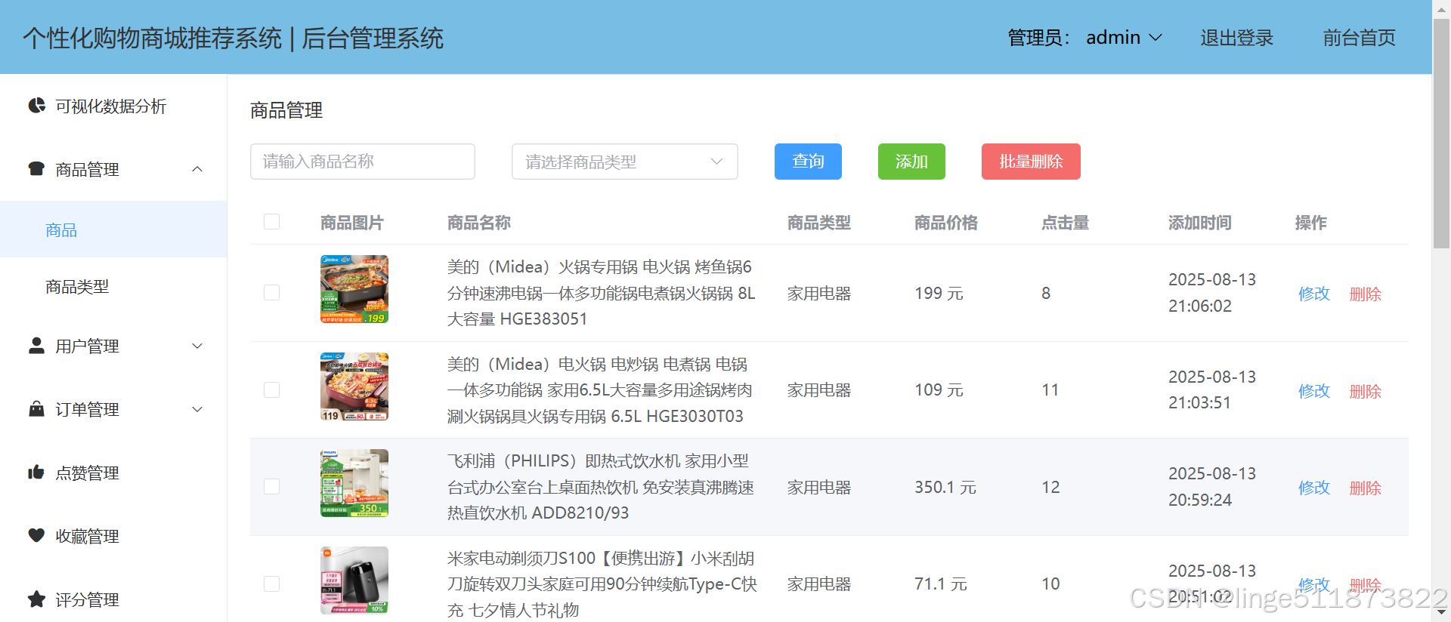Click the pie chart icon for data analysis
This screenshot has height=622, width=1451.
[36, 106]
